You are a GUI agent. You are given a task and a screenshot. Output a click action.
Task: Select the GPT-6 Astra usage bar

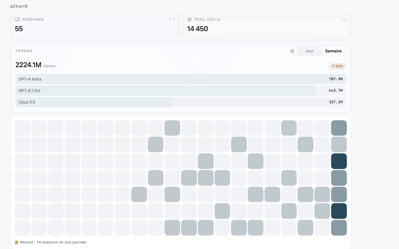click(x=181, y=79)
